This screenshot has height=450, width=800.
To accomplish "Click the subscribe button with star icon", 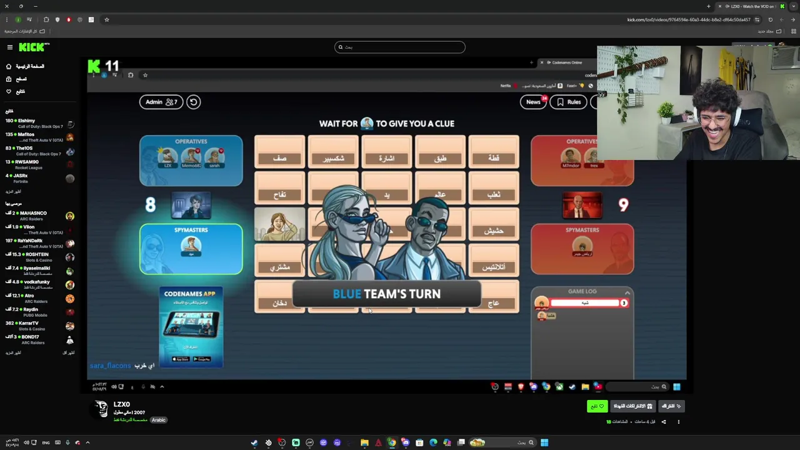I will pyautogui.click(x=671, y=406).
